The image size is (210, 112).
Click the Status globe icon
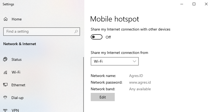[5, 59]
